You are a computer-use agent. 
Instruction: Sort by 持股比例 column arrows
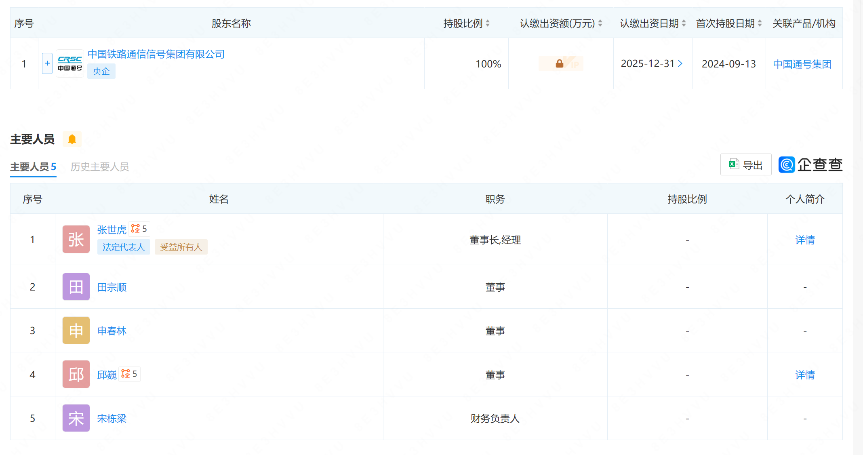tap(488, 23)
